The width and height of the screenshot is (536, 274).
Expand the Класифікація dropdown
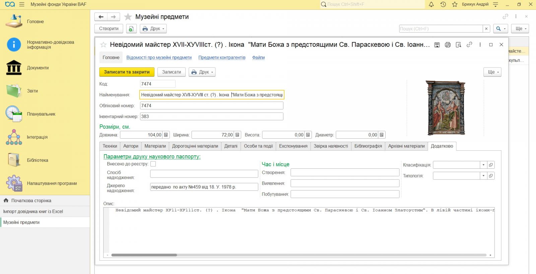483,165
